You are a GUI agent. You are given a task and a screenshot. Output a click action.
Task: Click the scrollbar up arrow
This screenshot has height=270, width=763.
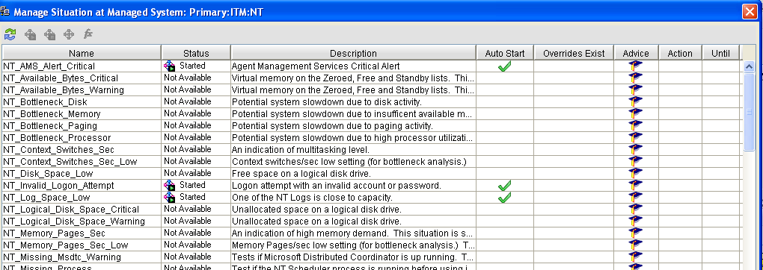[x=750, y=66]
